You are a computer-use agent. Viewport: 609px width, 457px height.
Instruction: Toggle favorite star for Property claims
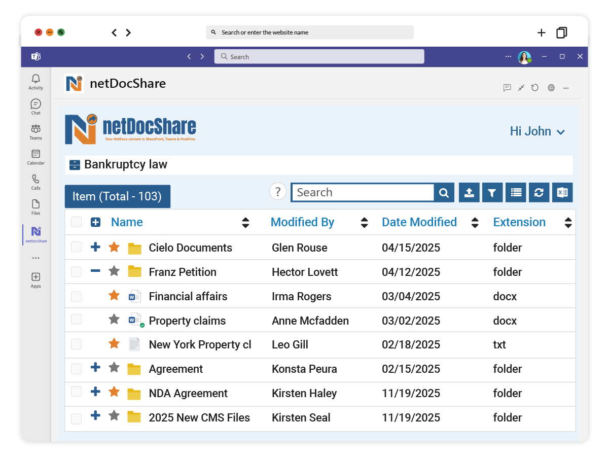point(114,319)
